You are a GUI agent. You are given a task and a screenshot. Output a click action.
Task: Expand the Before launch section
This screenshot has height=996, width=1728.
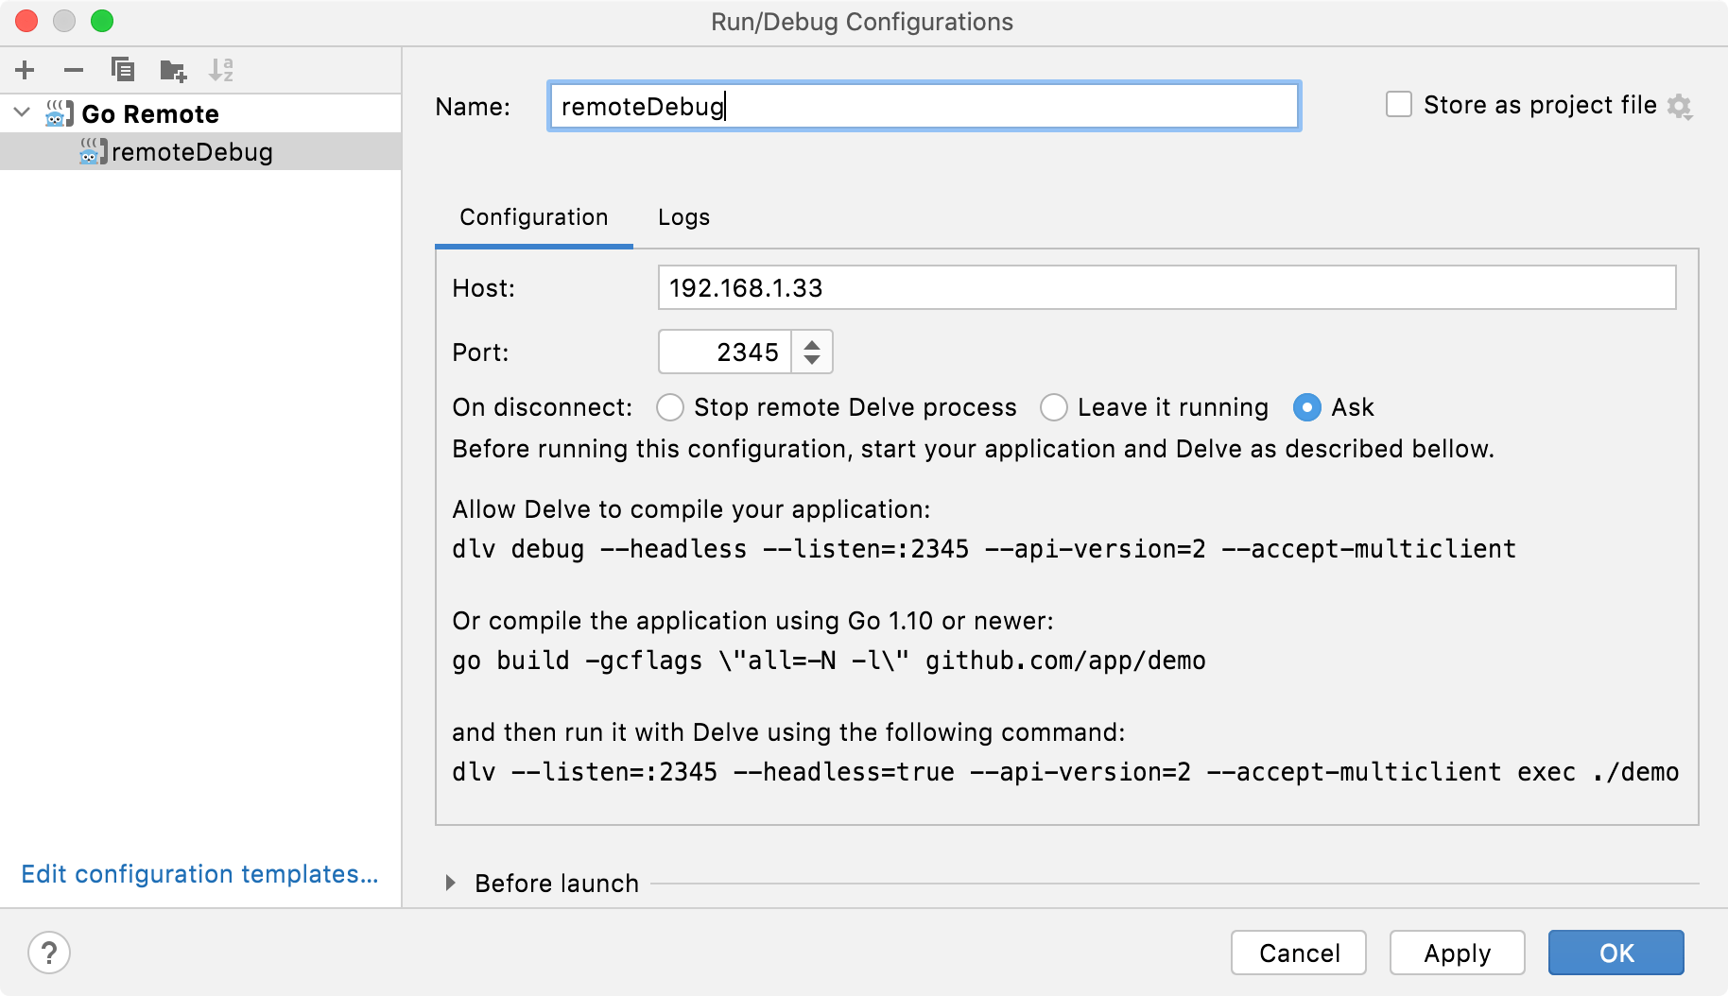451,884
